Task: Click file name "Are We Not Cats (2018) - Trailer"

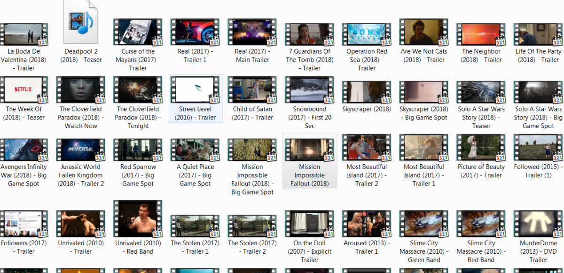Action: [424, 56]
